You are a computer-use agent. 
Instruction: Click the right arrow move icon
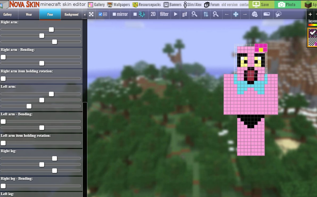click(245, 14)
